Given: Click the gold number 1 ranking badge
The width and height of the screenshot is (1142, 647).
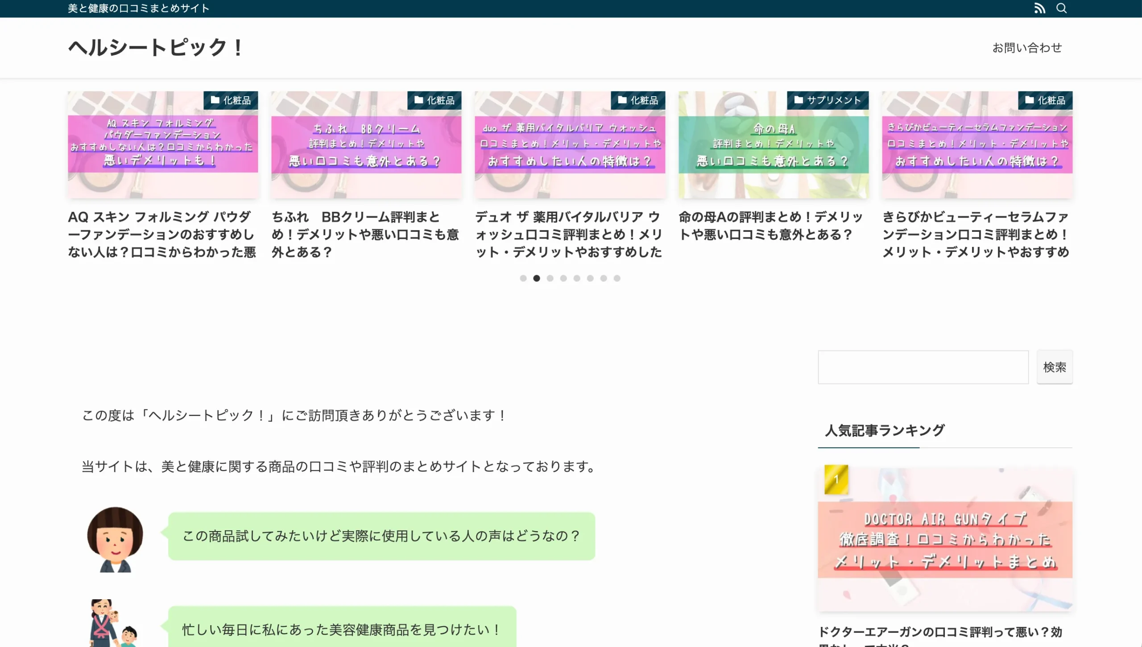Looking at the screenshot, I should pos(836,479).
